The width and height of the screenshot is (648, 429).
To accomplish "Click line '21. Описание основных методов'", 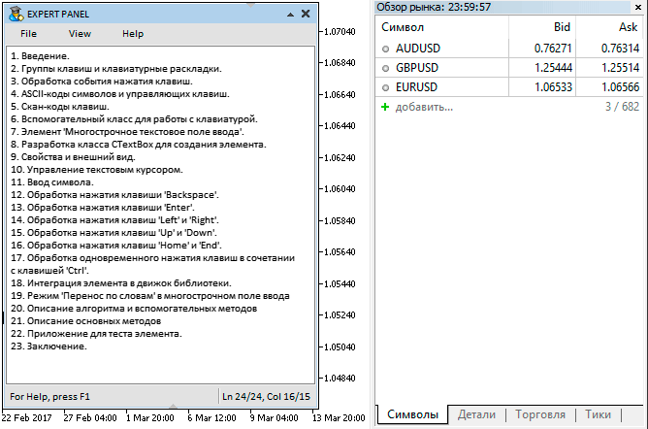I will 86,321.
